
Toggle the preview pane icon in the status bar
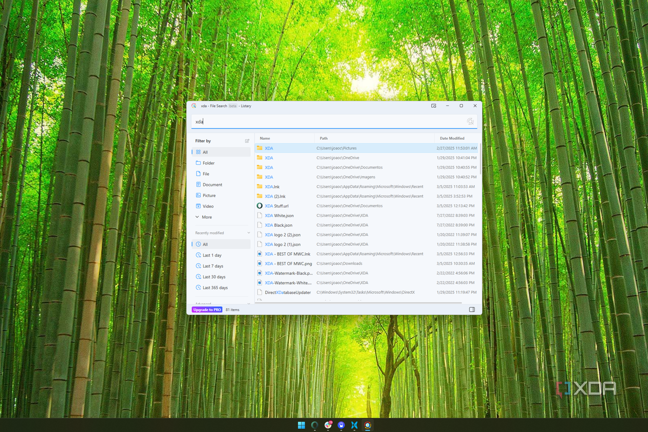pyautogui.click(x=472, y=310)
